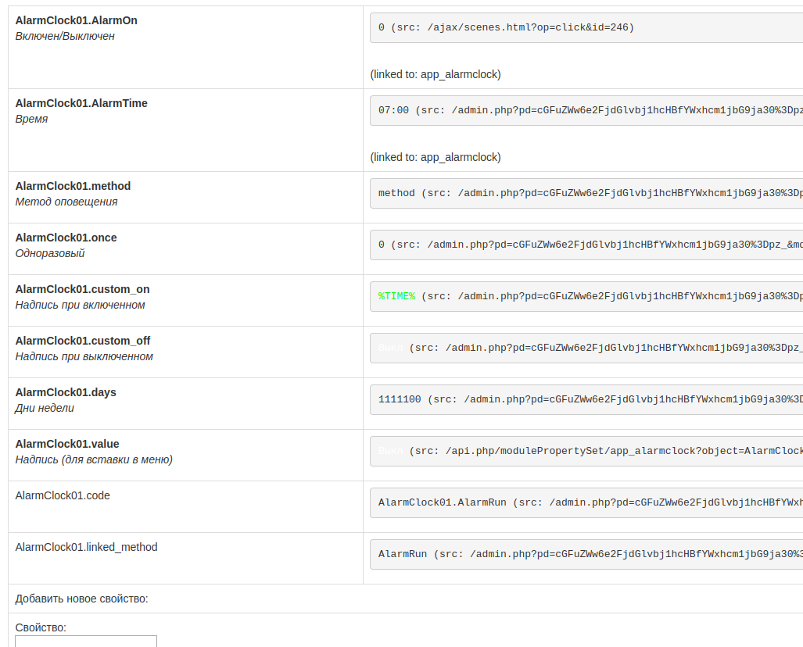The width and height of the screenshot is (803, 647).
Task: Click the linked_method field with AlarmRun
Action: pos(586,554)
